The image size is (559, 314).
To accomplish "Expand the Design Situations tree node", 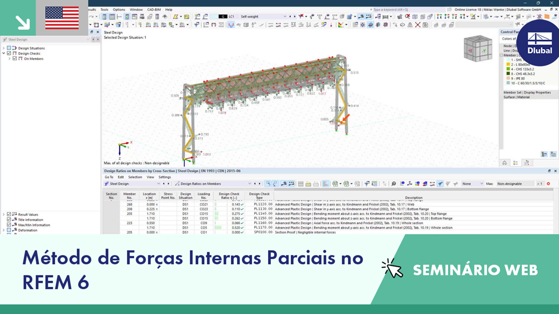I will pyautogui.click(x=4, y=48).
